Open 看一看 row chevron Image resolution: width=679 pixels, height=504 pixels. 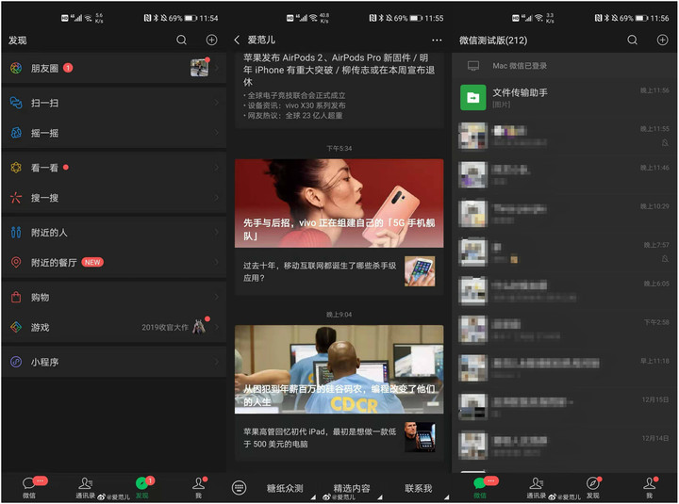[x=217, y=168]
